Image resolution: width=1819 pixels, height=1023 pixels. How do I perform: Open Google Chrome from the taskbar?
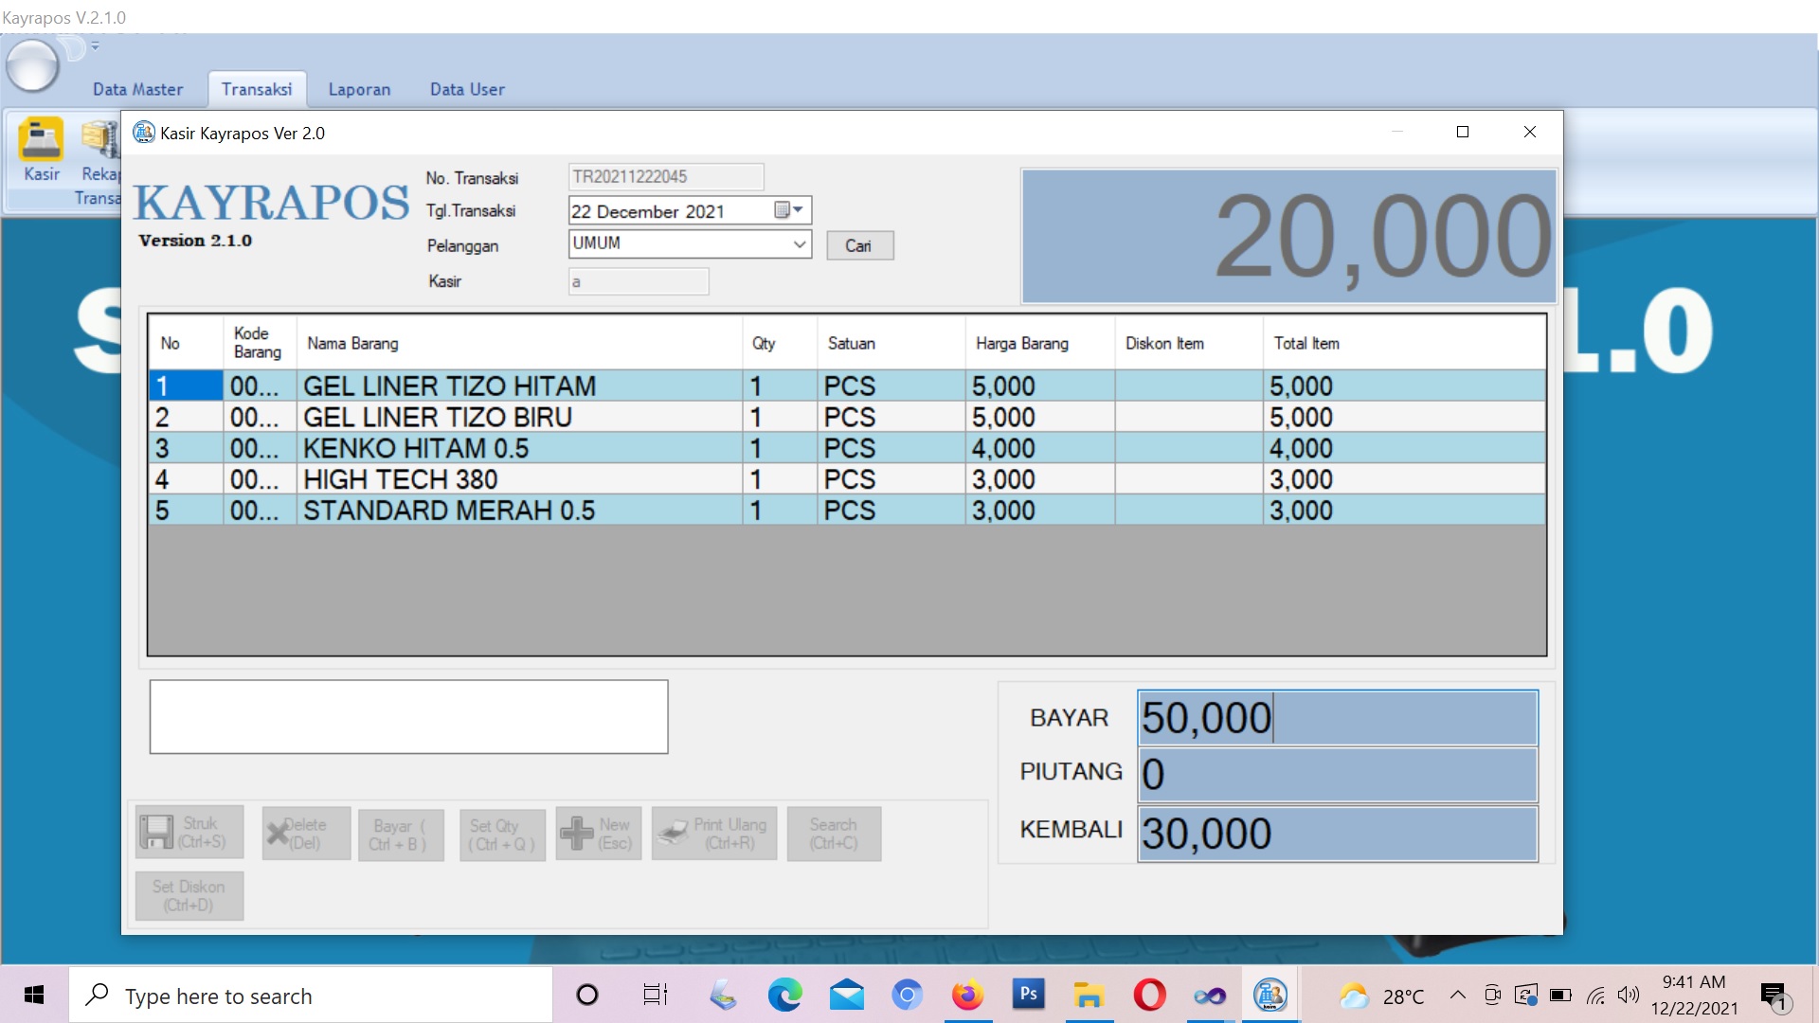coord(907,995)
